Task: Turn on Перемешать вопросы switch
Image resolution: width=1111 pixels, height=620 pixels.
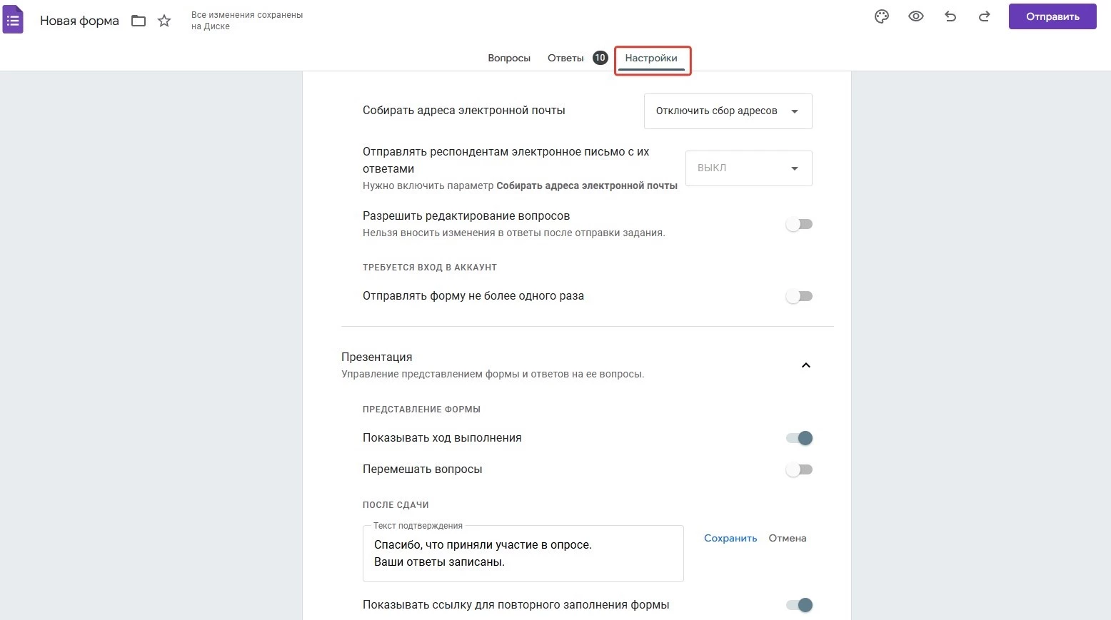Action: [x=799, y=469]
